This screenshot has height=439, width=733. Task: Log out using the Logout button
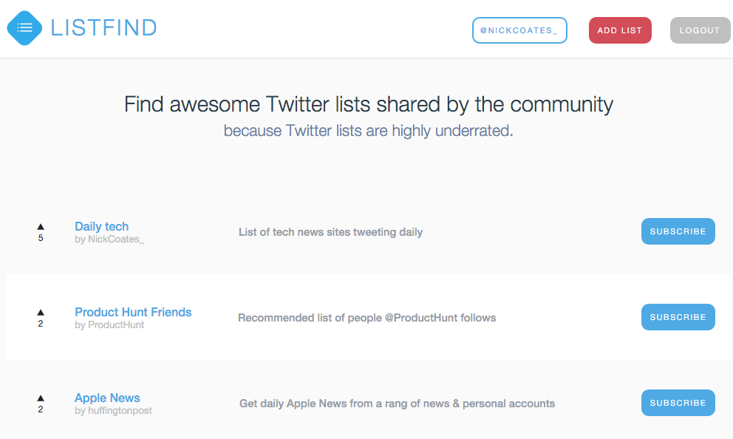[699, 30]
